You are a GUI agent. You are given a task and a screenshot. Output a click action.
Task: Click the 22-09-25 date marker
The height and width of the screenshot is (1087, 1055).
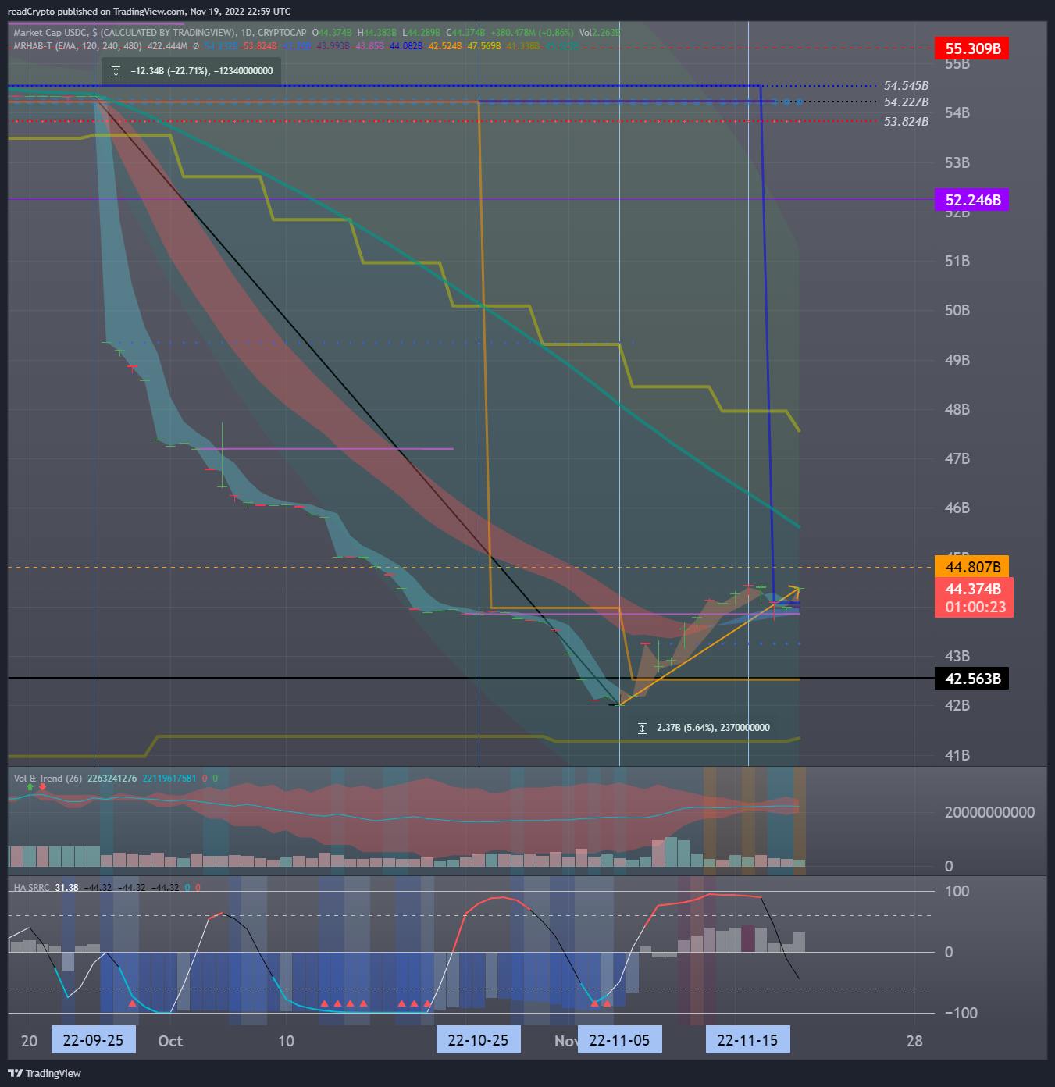pyautogui.click(x=93, y=1040)
